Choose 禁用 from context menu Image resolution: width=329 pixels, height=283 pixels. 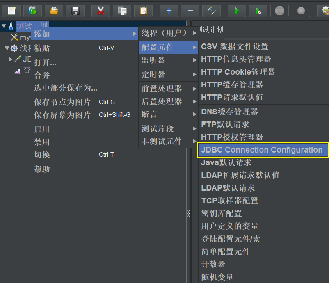85,142
